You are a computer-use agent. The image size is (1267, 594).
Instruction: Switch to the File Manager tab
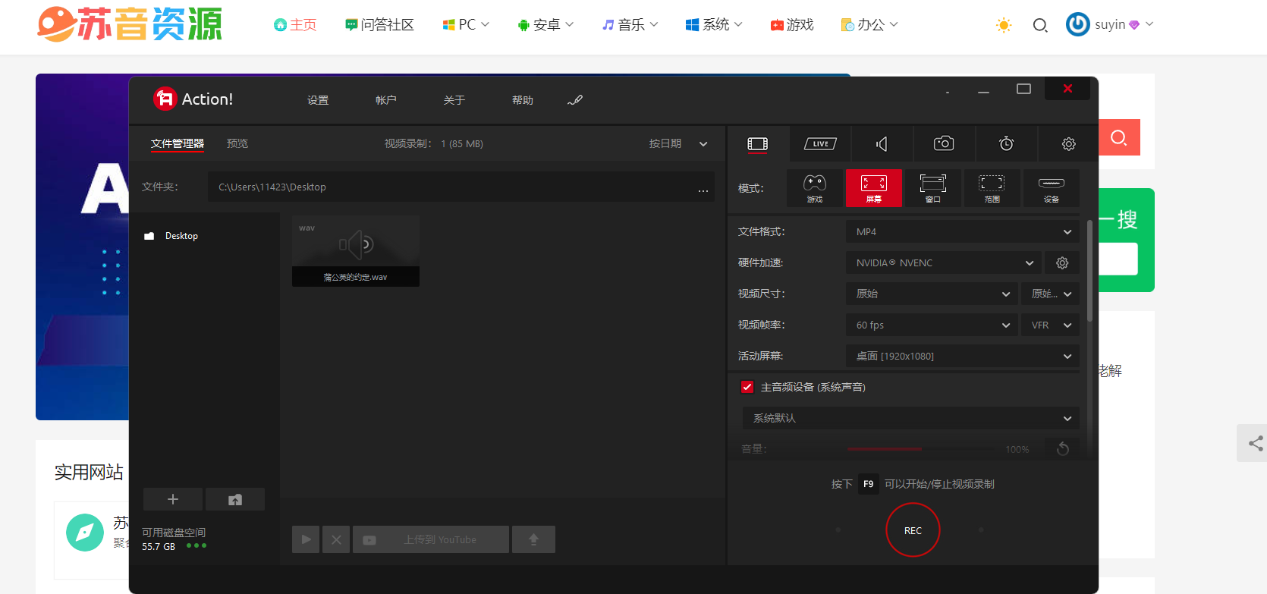tap(178, 143)
